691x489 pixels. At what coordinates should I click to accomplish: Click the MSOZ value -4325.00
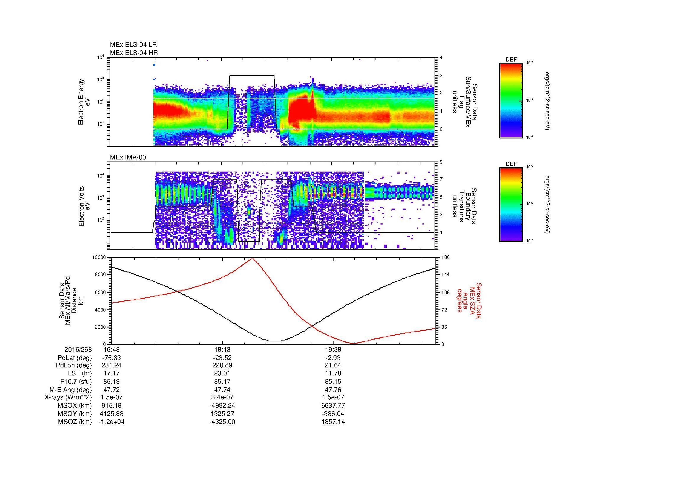click(x=222, y=422)
